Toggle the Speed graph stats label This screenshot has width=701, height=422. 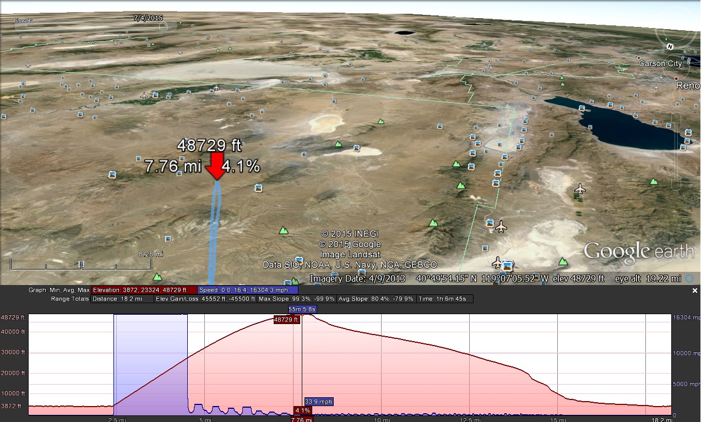tap(248, 290)
